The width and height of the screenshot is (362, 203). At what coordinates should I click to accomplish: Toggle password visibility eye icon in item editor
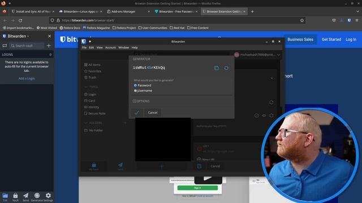pyautogui.click(x=264, y=116)
